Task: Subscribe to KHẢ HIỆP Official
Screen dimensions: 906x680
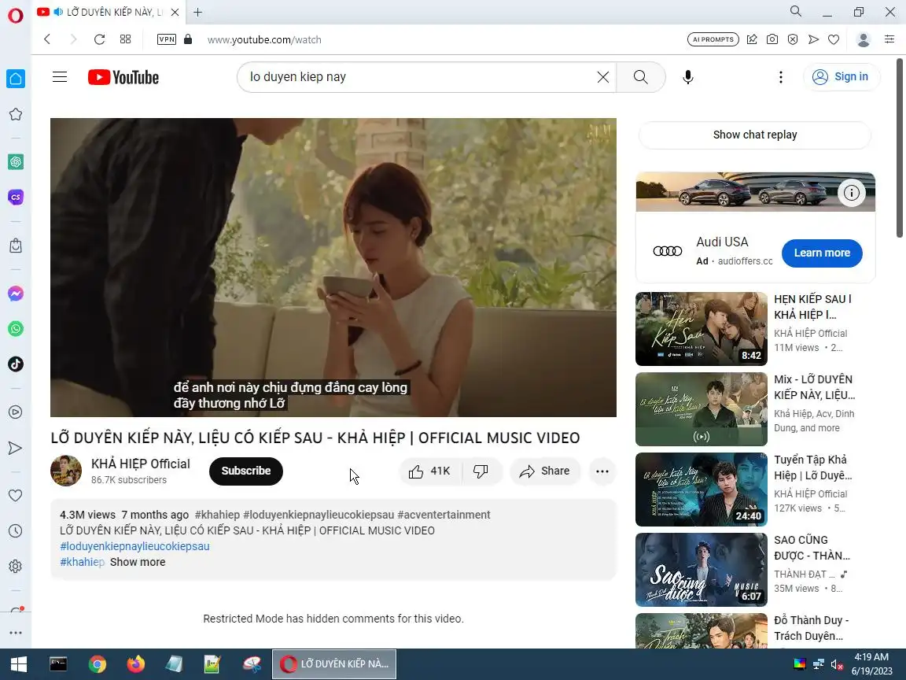Action: click(246, 471)
